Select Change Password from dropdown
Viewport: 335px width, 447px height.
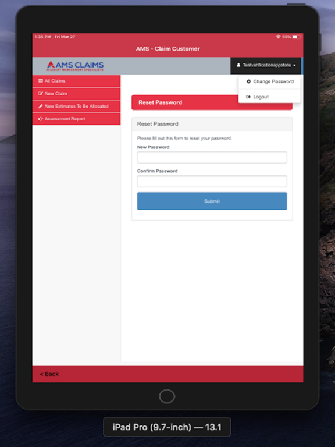[x=269, y=81]
